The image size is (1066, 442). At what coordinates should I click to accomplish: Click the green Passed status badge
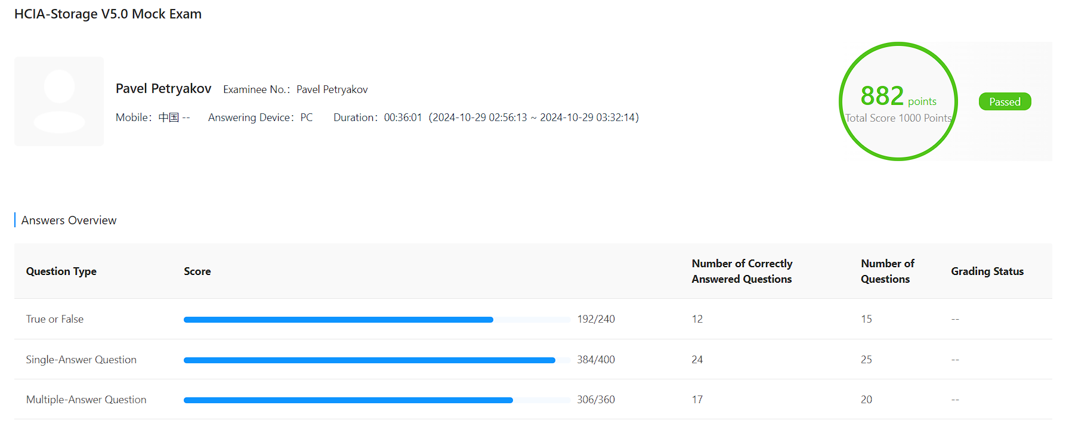click(x=1005, y=102)
